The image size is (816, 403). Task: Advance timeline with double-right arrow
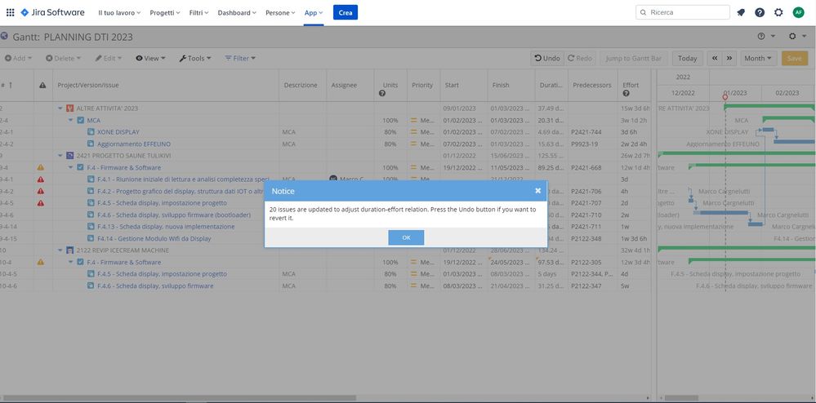coord(729,58)
